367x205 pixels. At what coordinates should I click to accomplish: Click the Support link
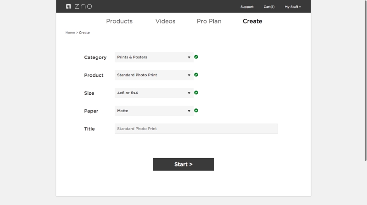[247, 7]
